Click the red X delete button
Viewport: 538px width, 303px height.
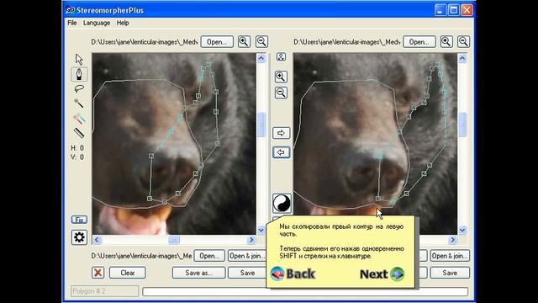(98, 273)
